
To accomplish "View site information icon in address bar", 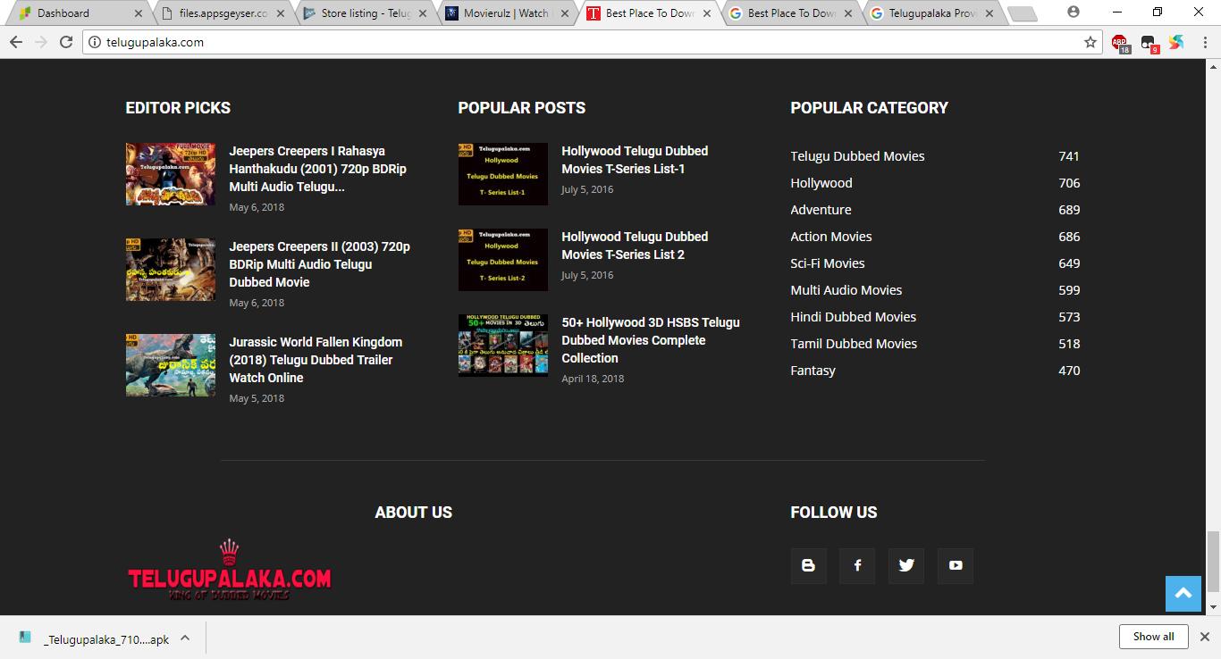I will [95, 42].
